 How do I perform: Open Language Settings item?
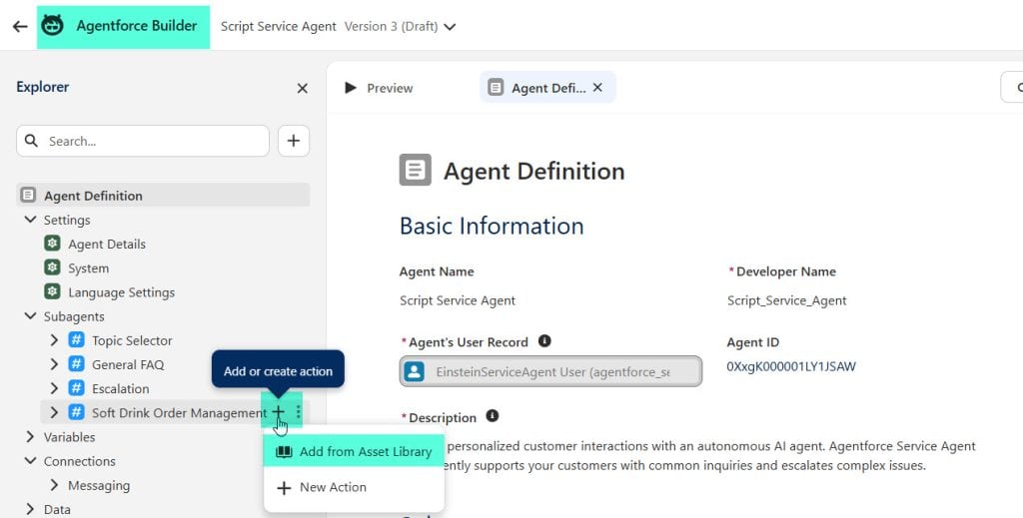tap(121, 291)
